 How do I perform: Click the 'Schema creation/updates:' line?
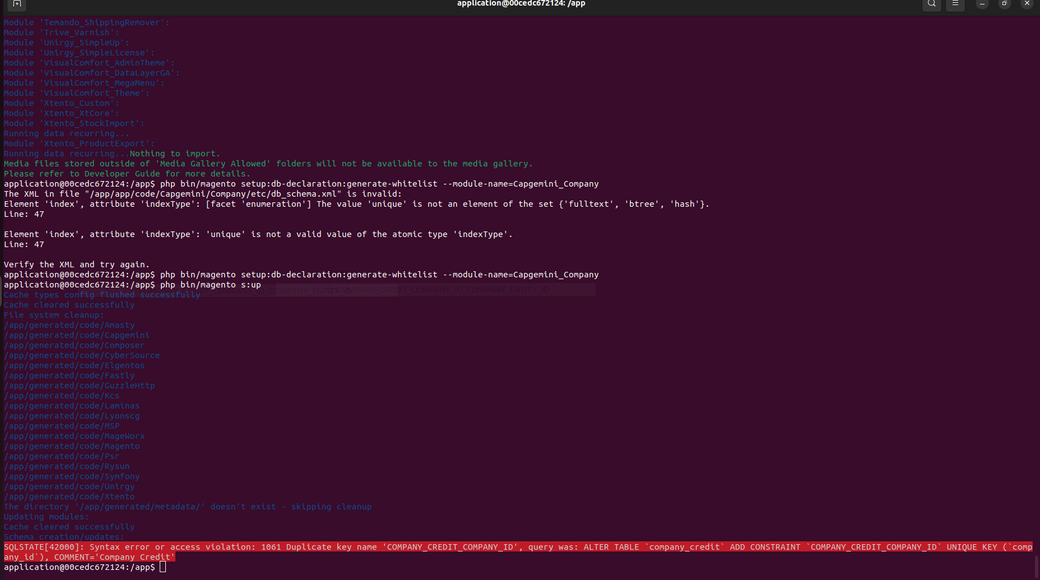pos(64,537)
